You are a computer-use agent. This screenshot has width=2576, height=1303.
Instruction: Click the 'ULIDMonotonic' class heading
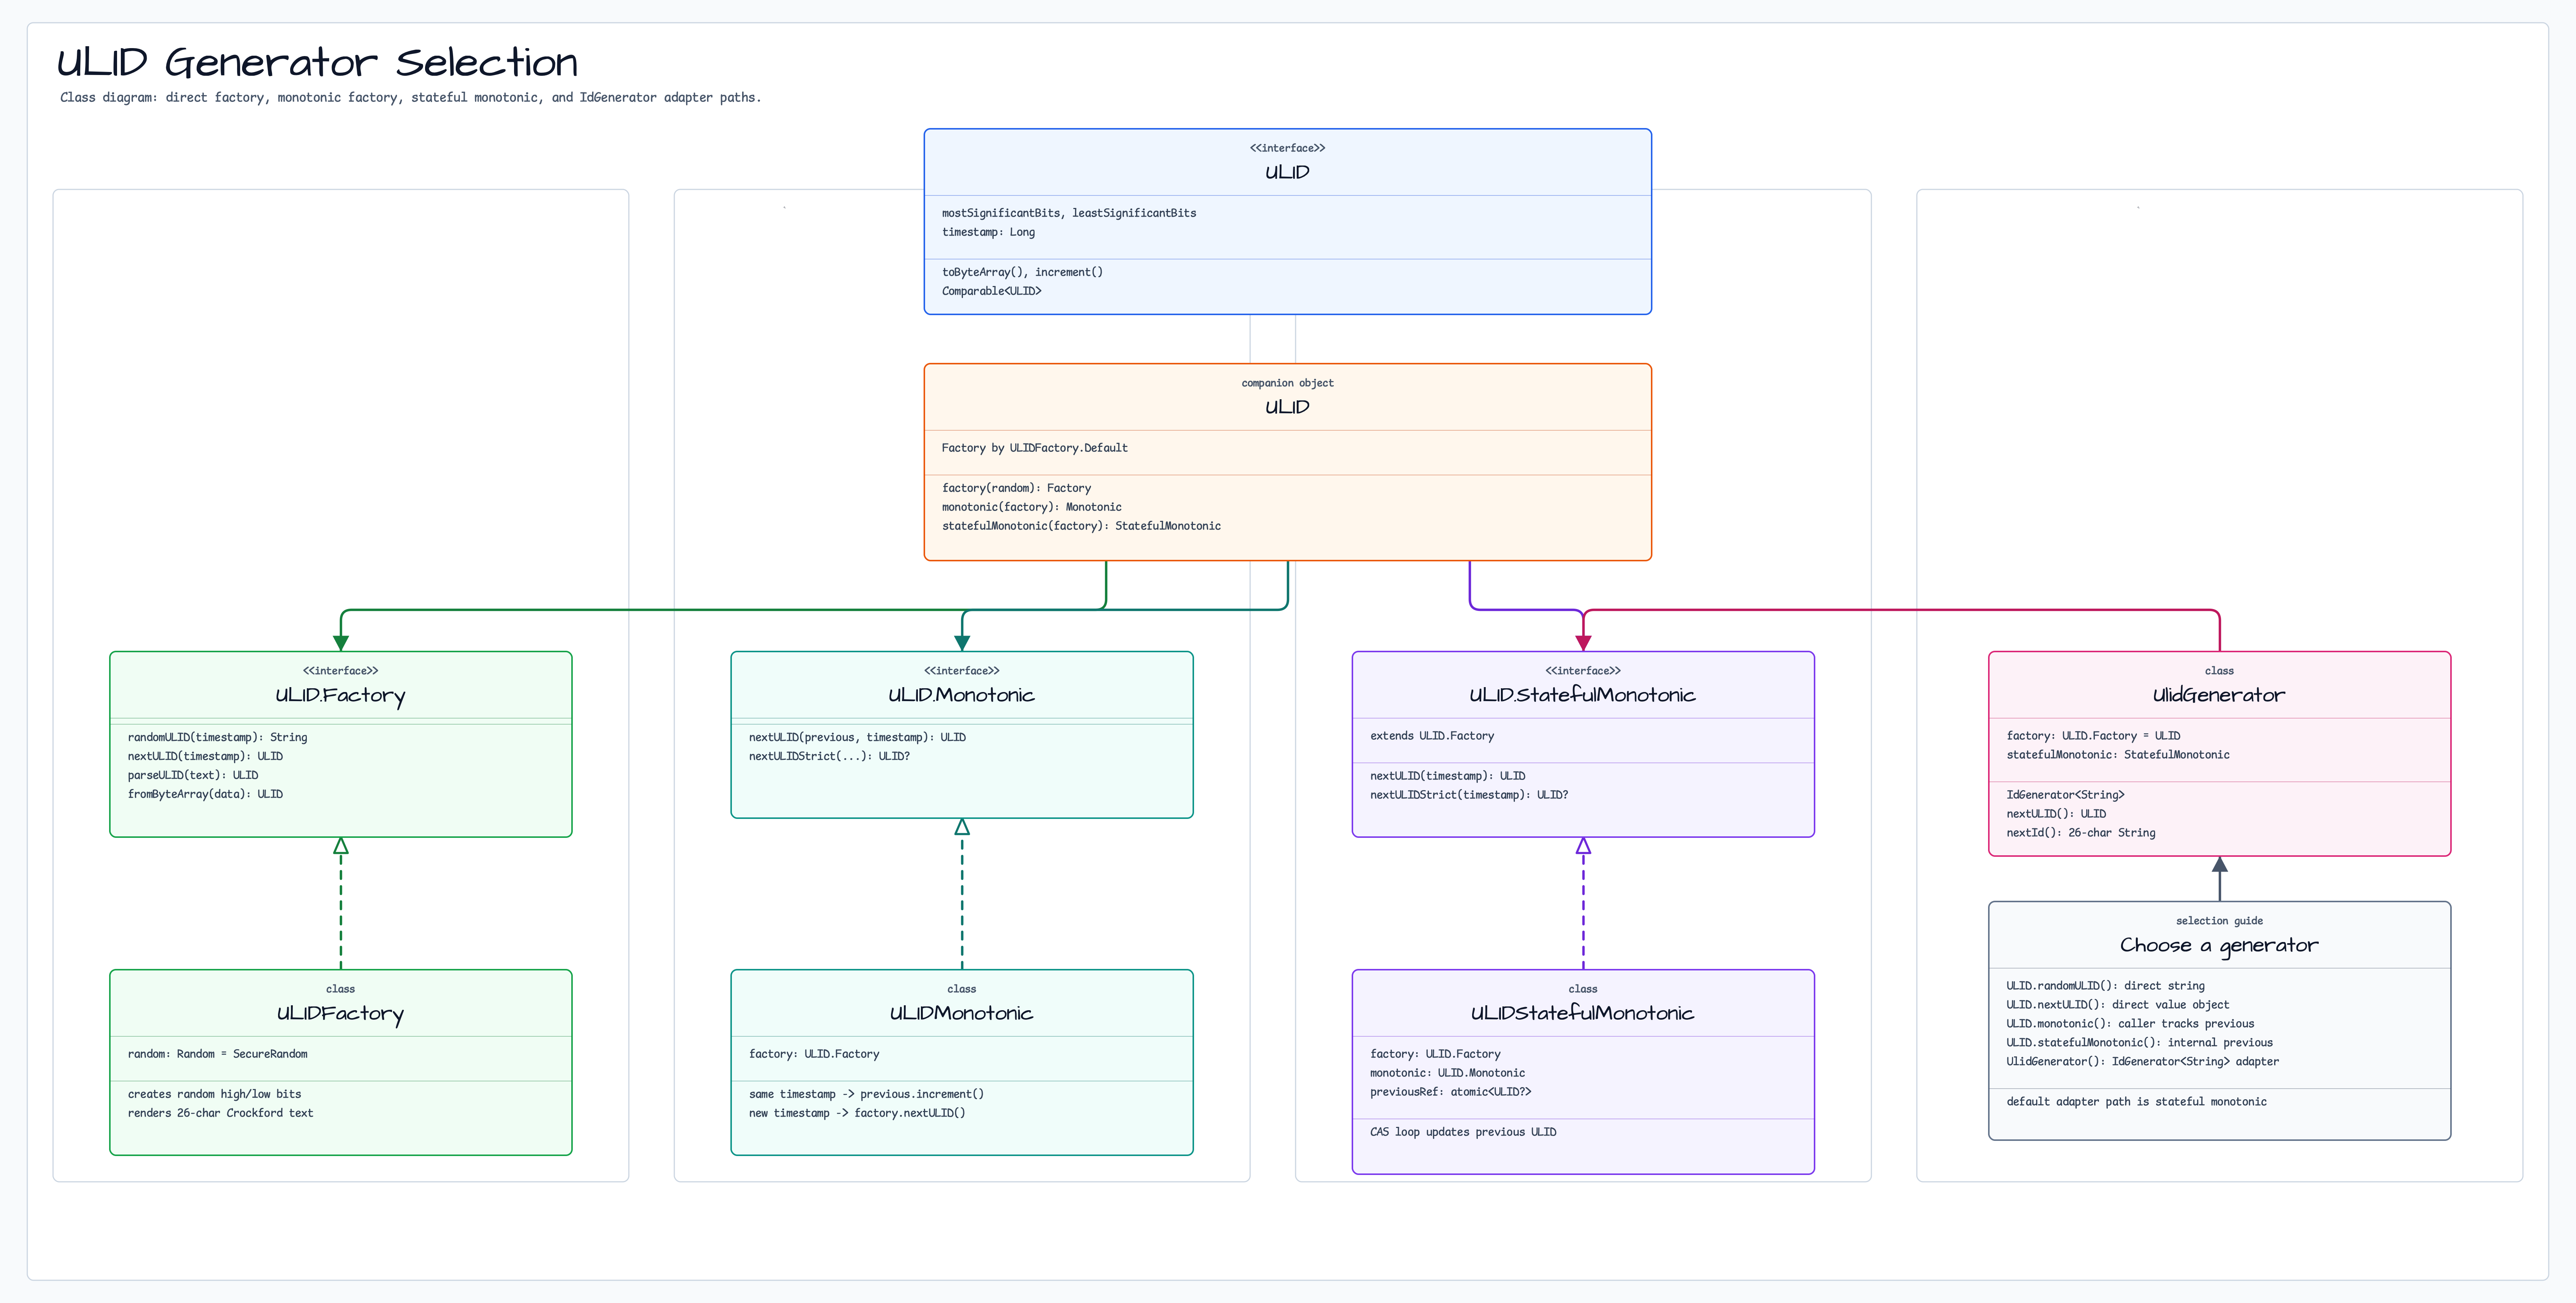pos(961,1013)
